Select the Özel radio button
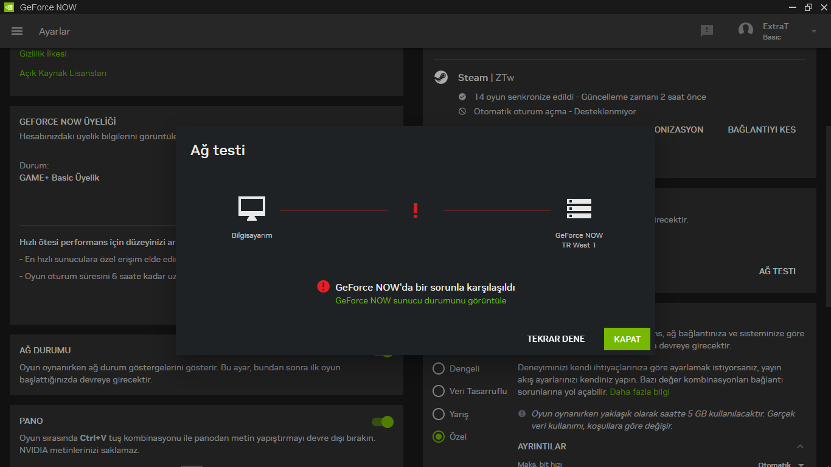The image size is (831, 467). click(x=439, y=437)
